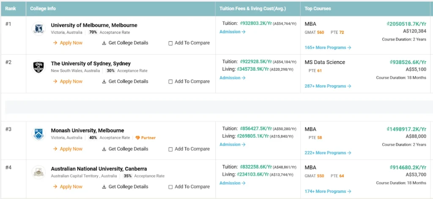The height and width of the screenshot is (199, 433).
Task: Click GMAT 550 score for ANU MBA
Action: [x=314, y=176]
